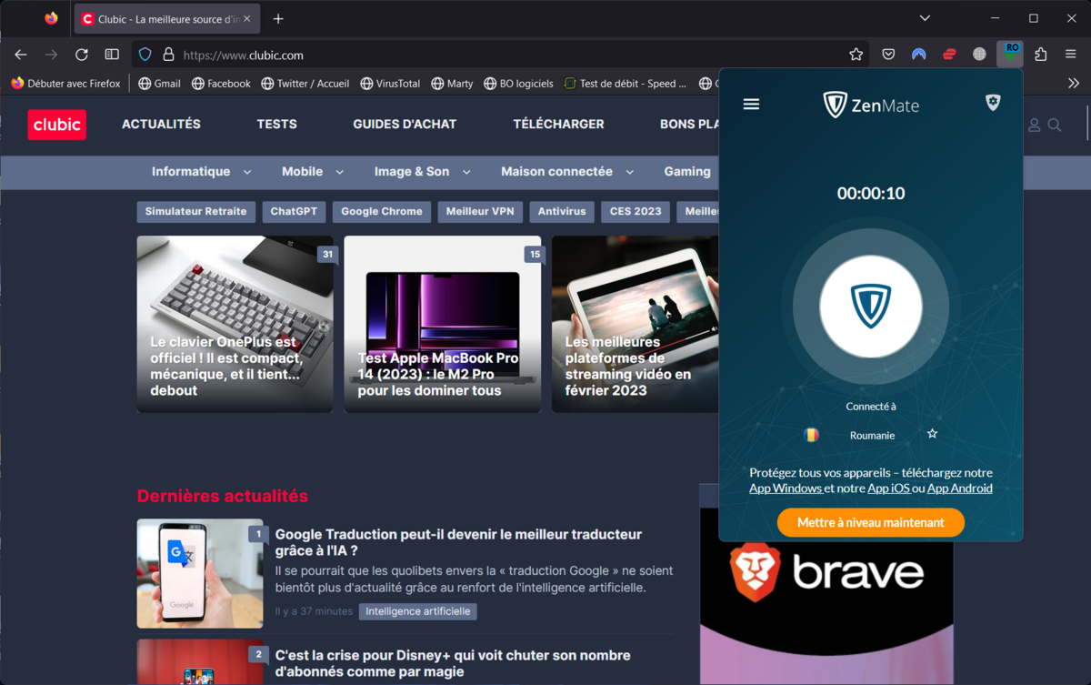Open the Roumanie server location selector
The width and height of the screenshot is (1091, 685).
[x=871, y=435]
